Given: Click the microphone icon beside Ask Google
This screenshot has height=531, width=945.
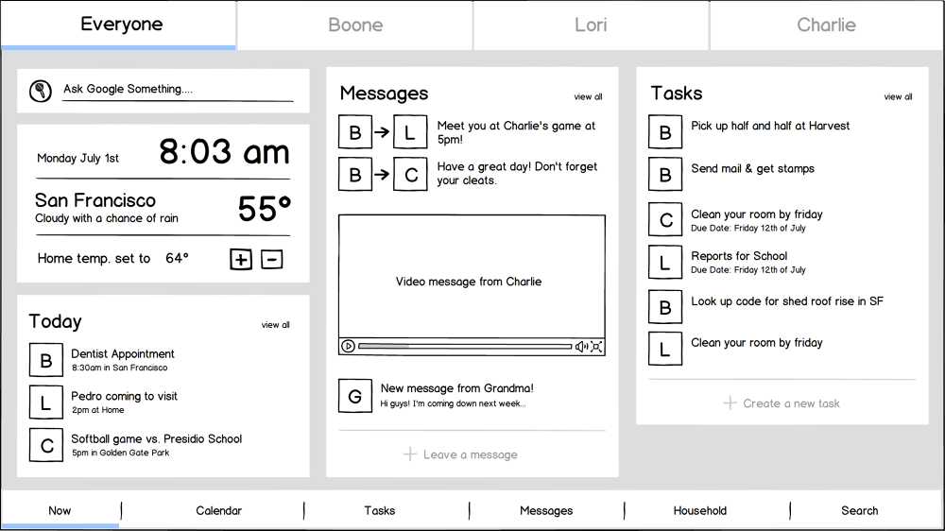Looking at the screenshot, I should pos(41,90).
